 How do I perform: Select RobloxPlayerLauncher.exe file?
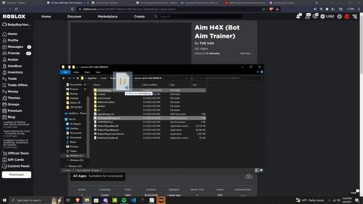tap(111, 134)
